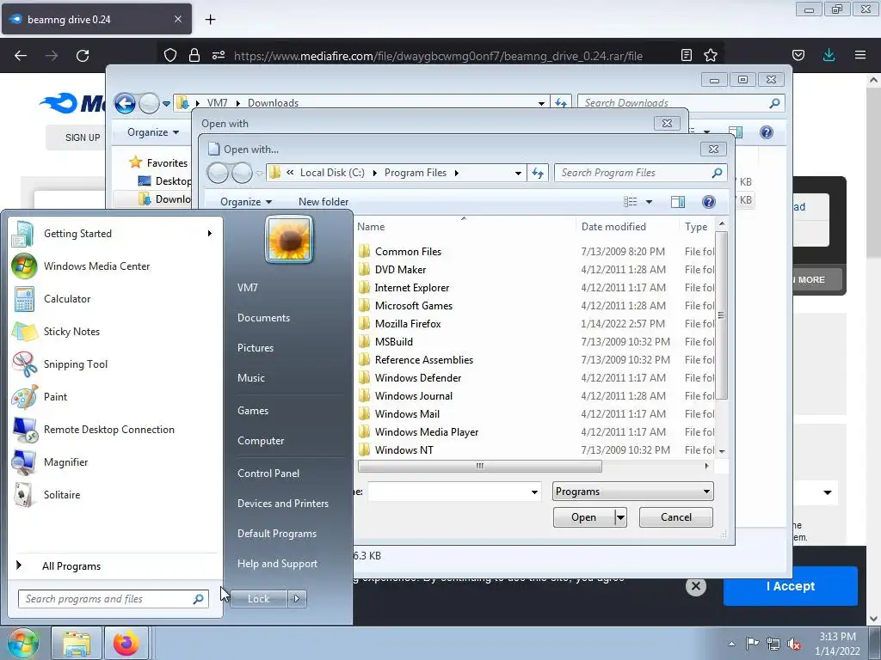881x660 pixels.
Task: Sort by the Date modified column header
Action: [613, 227]
